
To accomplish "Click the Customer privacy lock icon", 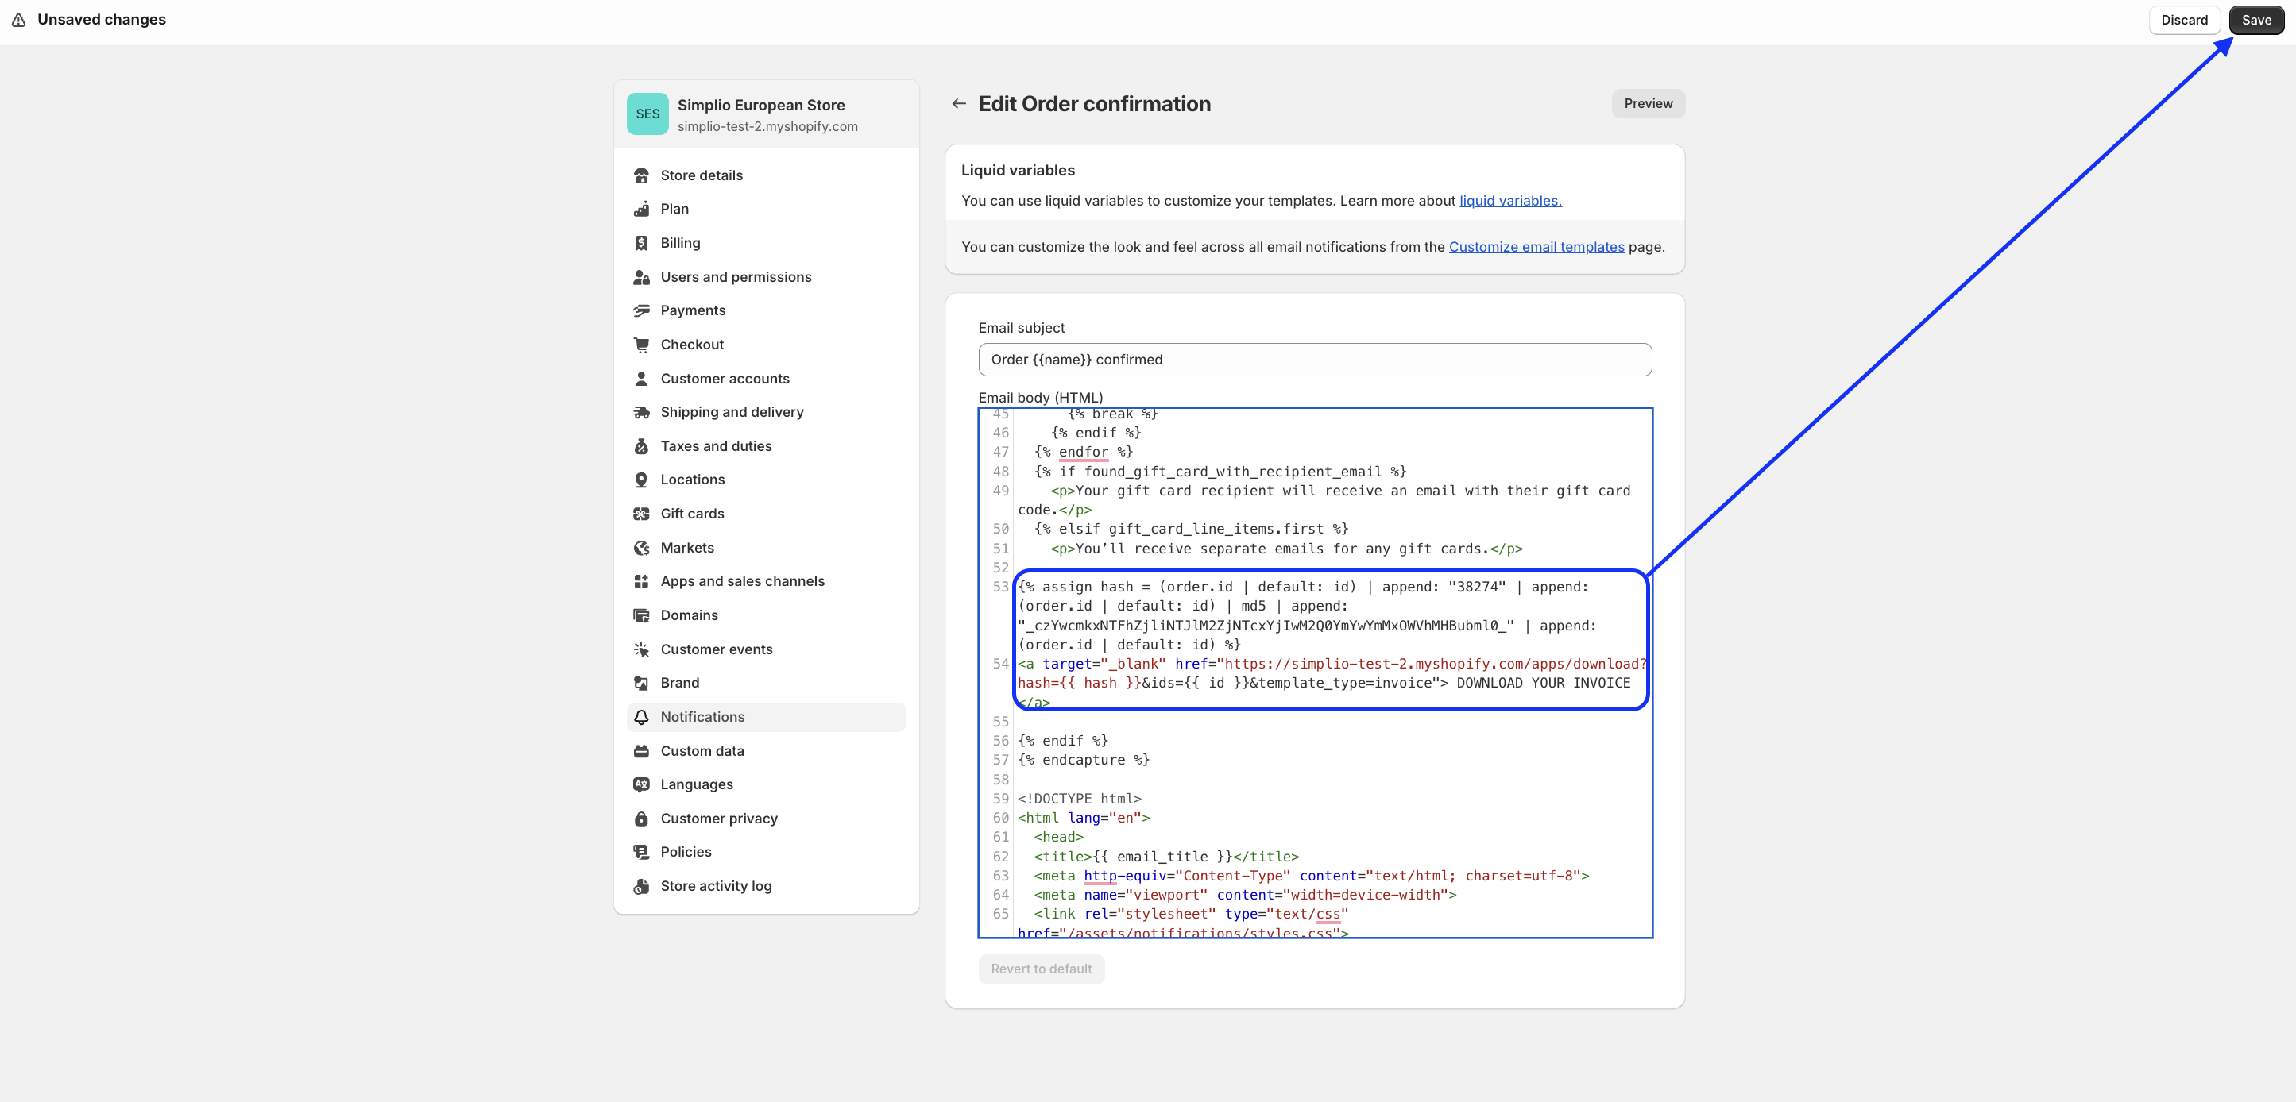I will [641, 819].
